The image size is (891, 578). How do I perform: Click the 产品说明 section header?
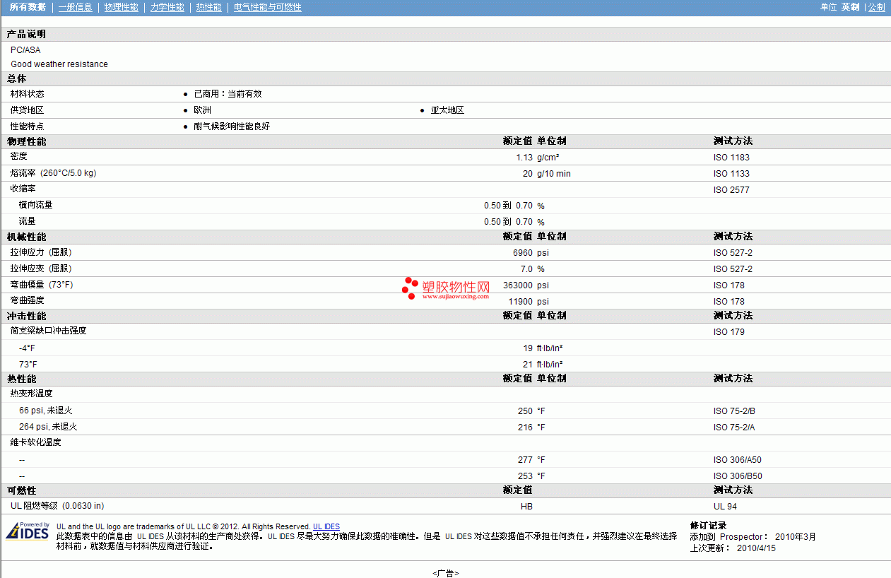pyautogui.click(x=26, y=35)
